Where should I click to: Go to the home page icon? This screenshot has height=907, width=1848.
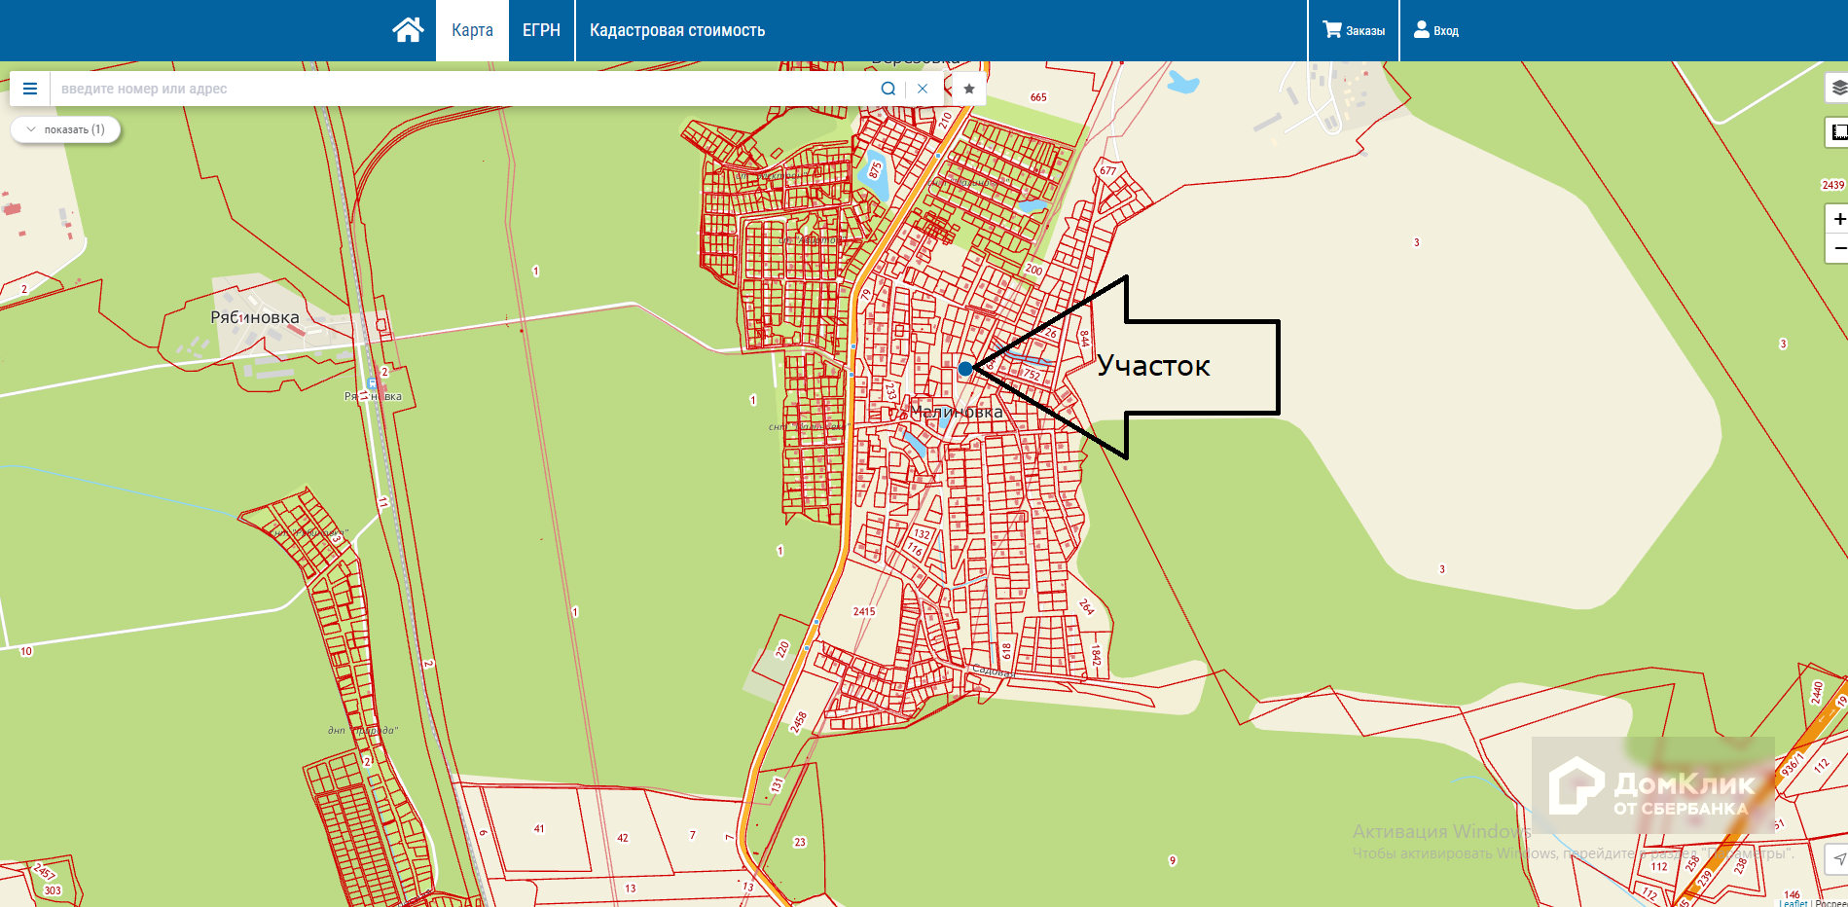(408, 30)
